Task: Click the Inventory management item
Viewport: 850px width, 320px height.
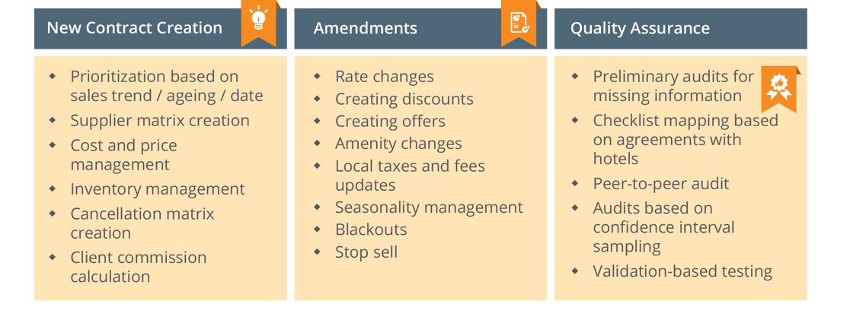Action: pyautogui.click(x=158, y=189)
